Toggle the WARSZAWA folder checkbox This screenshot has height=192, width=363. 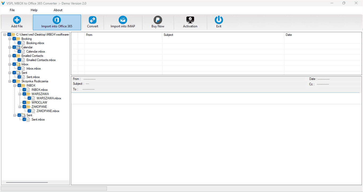24,94
